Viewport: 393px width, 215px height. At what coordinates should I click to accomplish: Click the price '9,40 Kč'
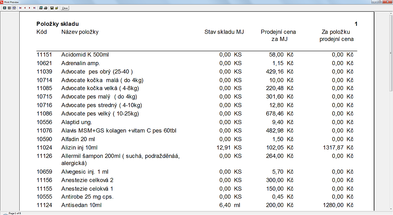pyautogui.click(x=283, y=122)
